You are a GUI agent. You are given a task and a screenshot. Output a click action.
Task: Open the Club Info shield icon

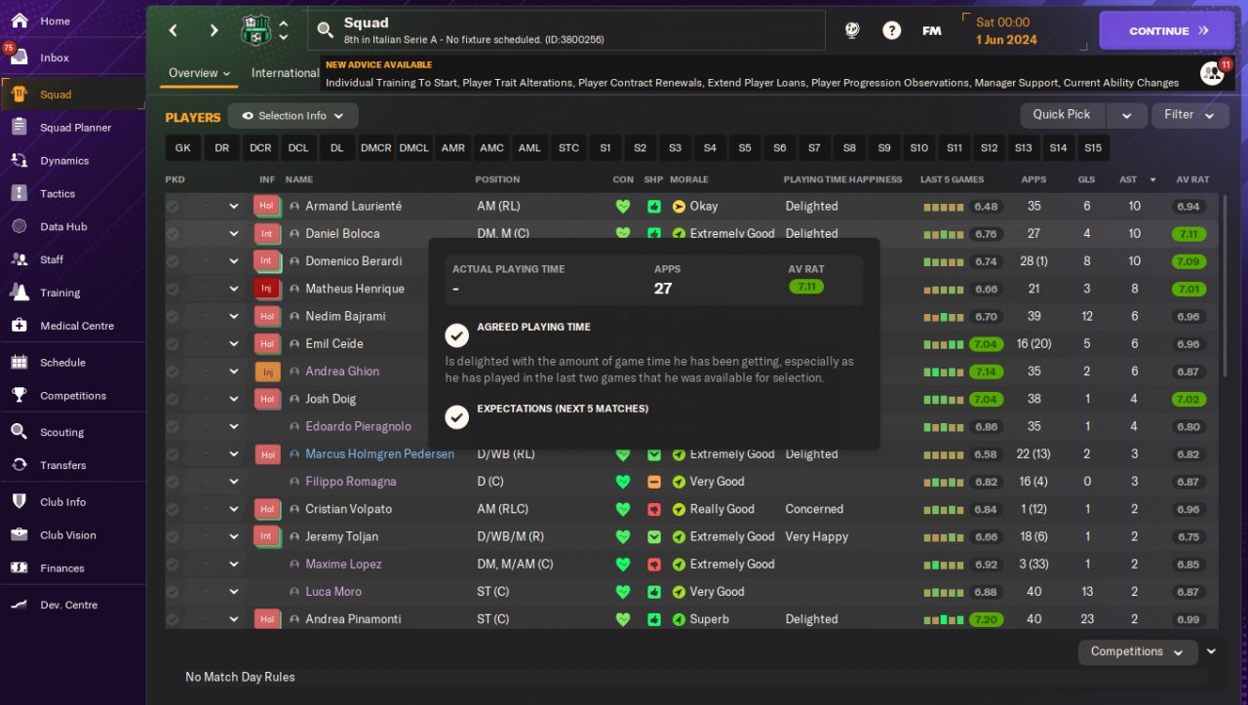(x=19, y=502)
